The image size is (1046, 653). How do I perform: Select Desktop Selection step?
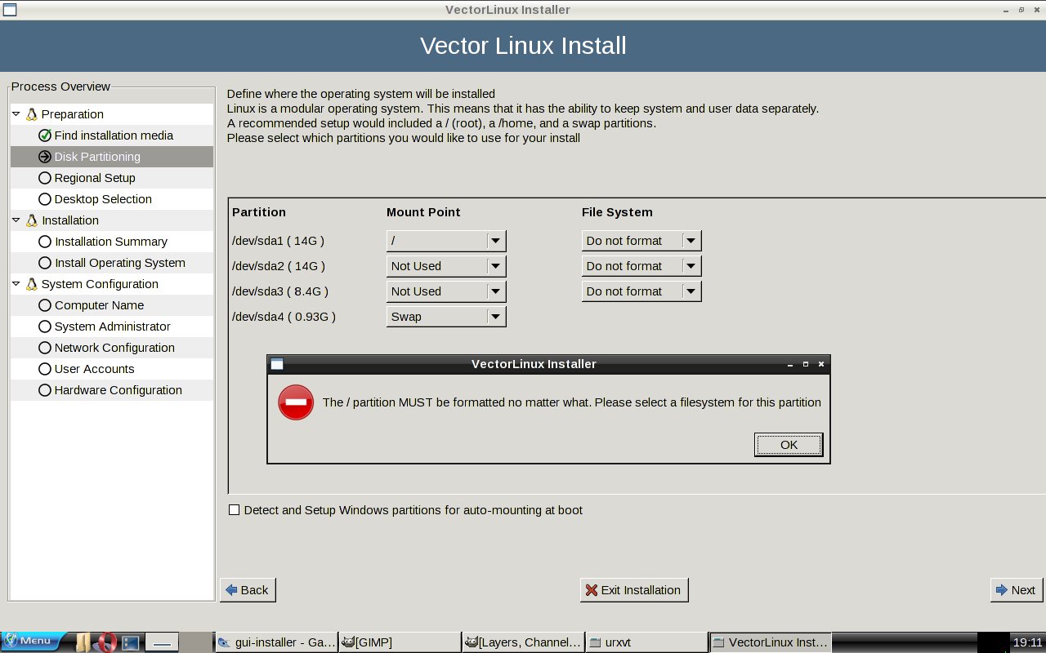pos(112,199)
